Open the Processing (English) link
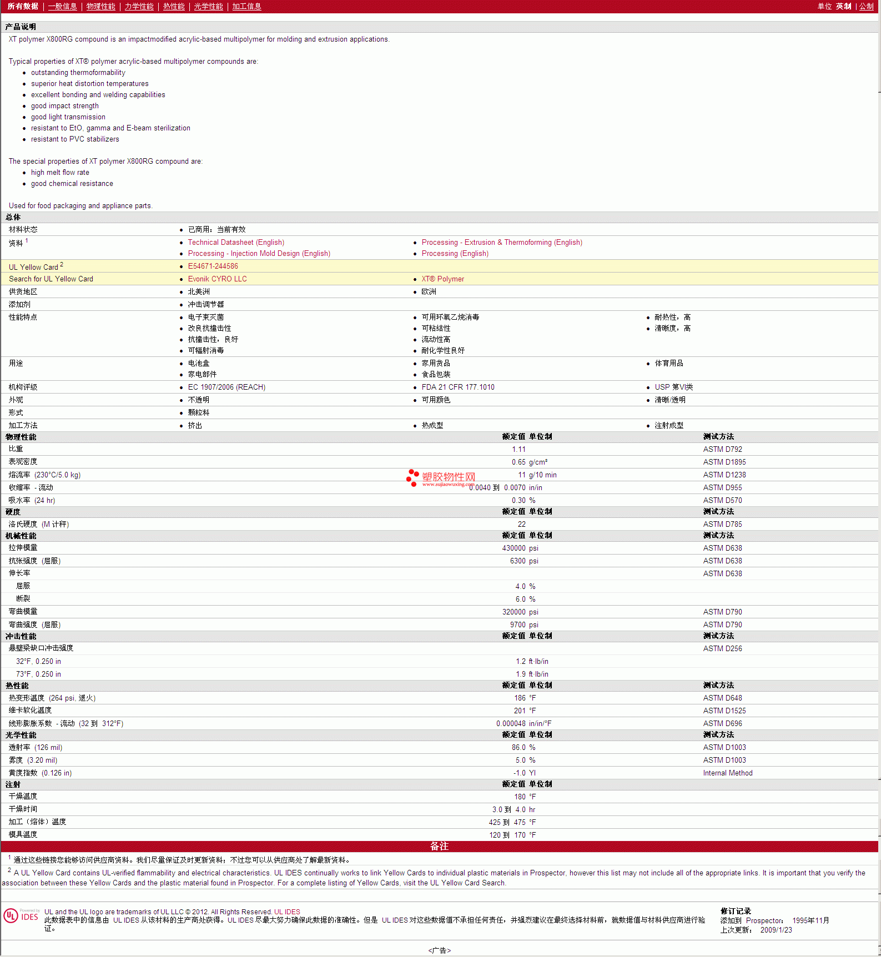The width and height of the screenshot is (881, 957). tap(455, 254)
